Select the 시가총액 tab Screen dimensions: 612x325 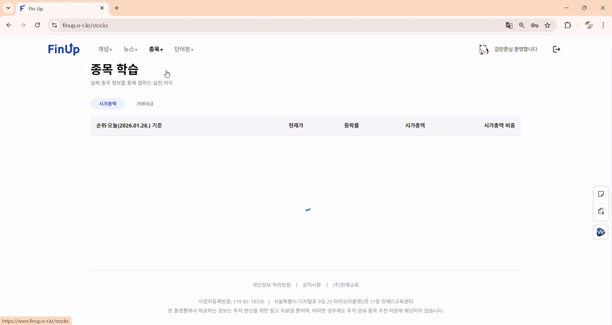(108, 104)
